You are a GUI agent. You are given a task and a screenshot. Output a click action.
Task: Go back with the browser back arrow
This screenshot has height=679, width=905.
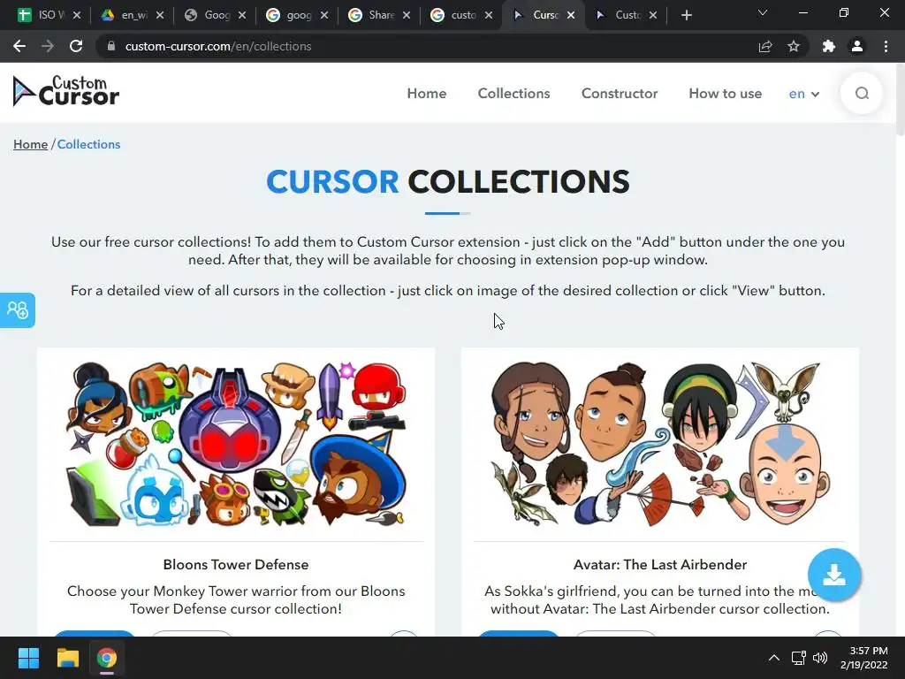click(x=19, y=46)
